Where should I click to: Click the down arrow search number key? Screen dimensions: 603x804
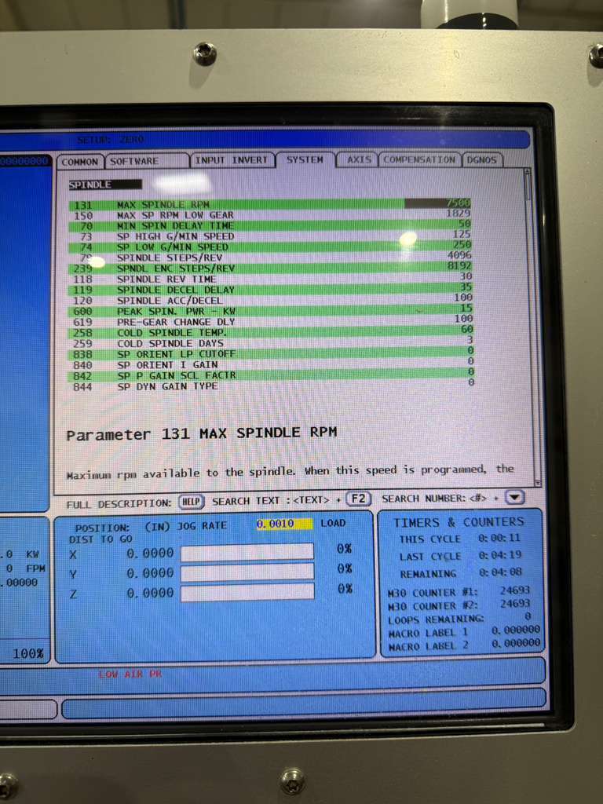click(x=514, y=497)
